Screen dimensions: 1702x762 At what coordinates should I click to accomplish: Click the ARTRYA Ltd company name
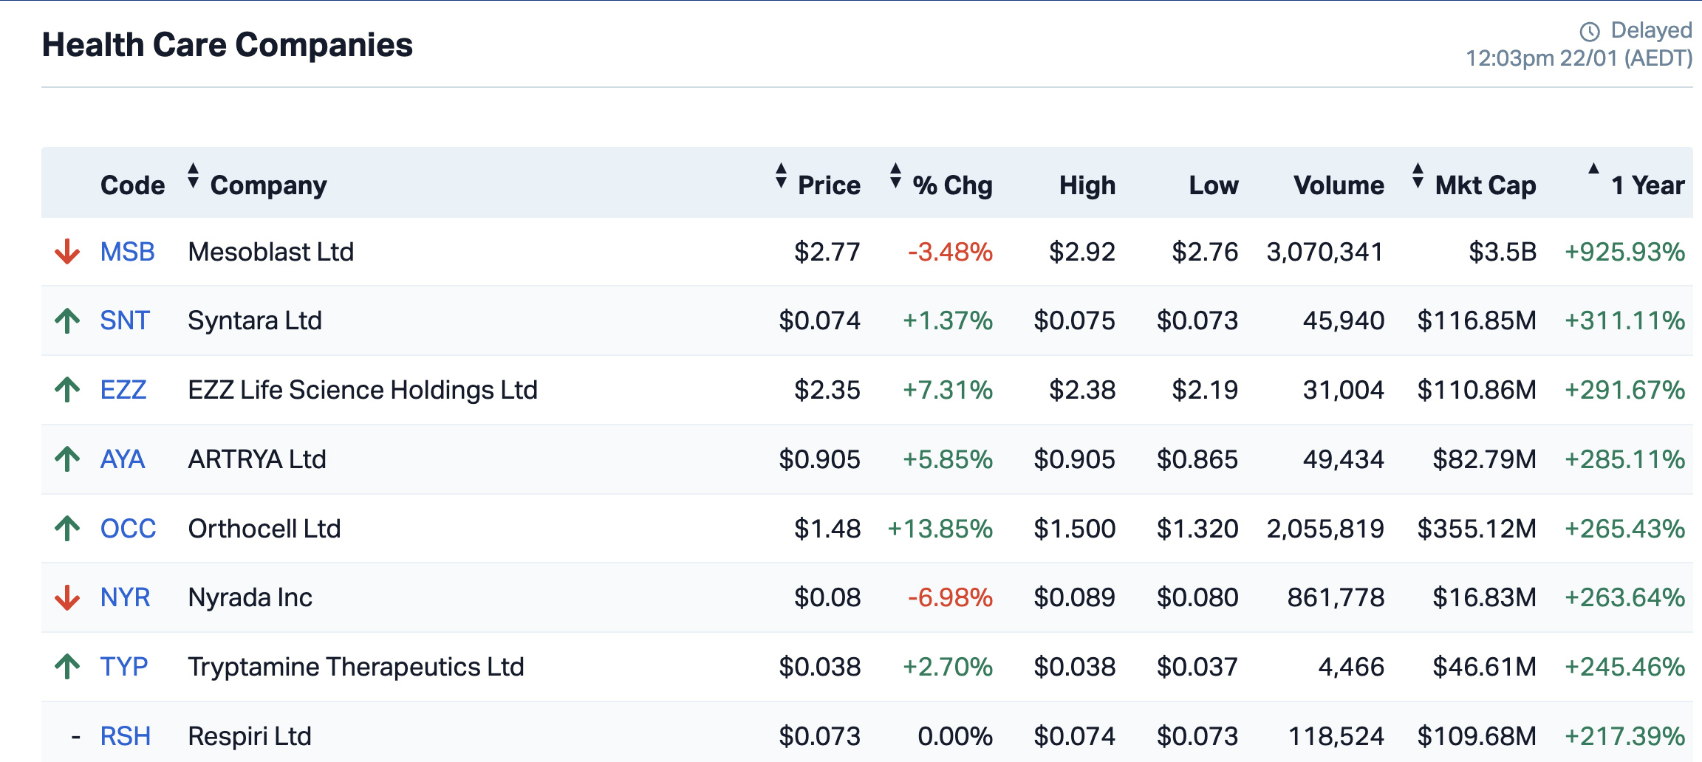(x=257, y=459)
